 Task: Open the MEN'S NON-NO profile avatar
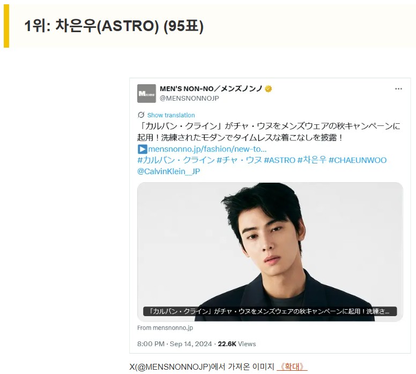(x=146, y=93)
